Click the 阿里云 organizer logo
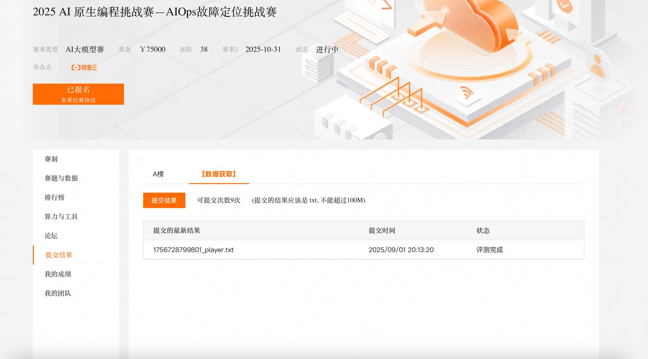Screen dimensions: 648x359 pos(84,68)
